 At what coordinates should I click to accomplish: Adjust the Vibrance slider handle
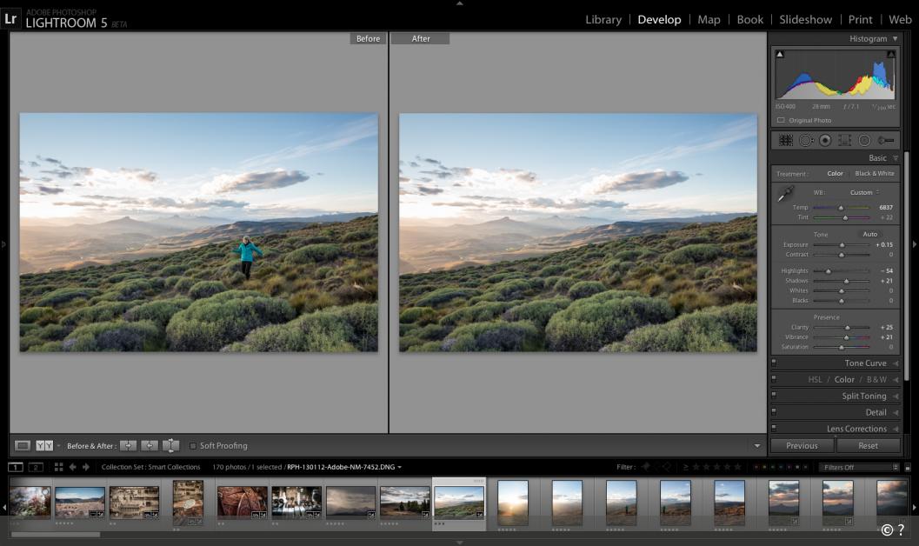846,336
